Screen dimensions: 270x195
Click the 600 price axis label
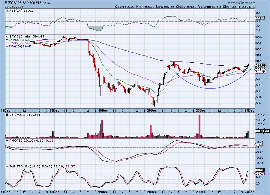coord(259,49)
